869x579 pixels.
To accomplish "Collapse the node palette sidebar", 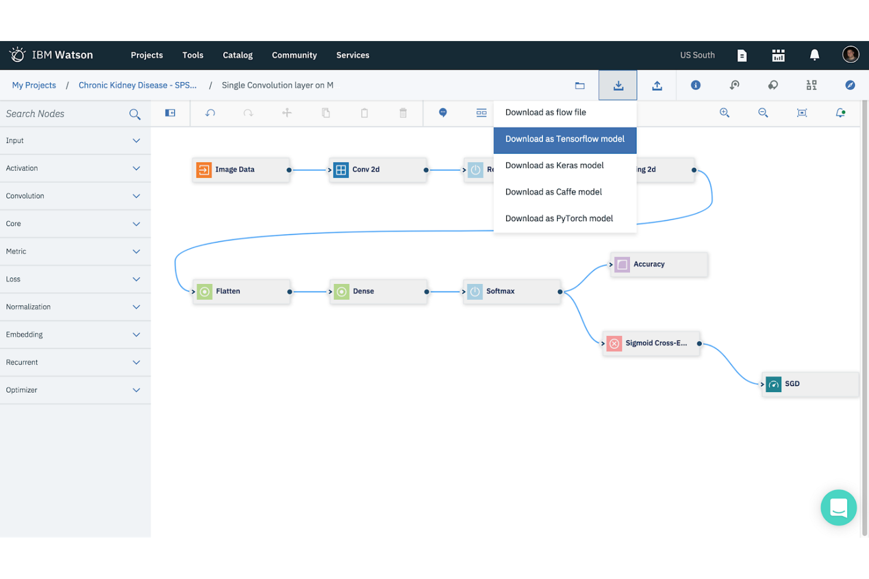I will pyautogui.click(x=170, y=113).
